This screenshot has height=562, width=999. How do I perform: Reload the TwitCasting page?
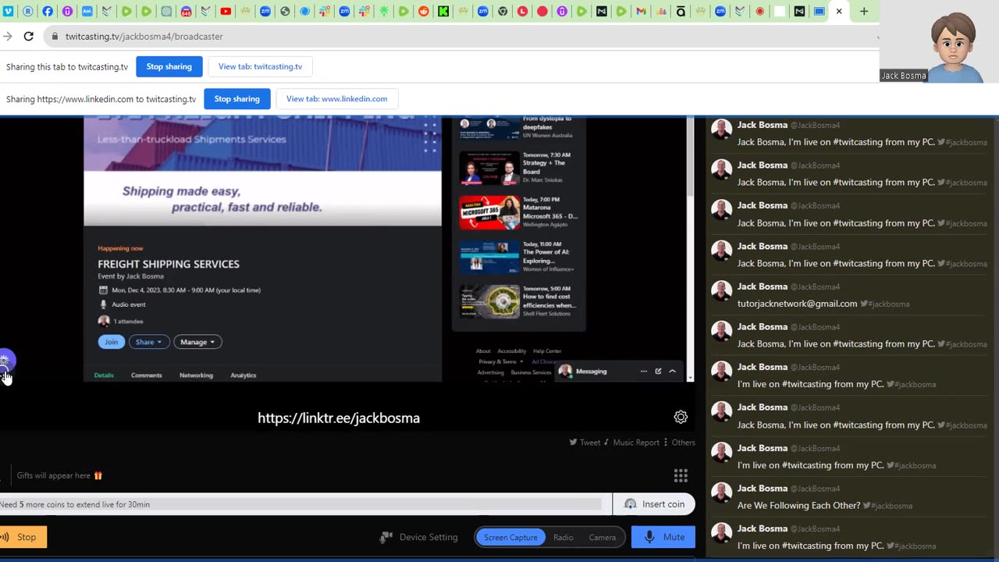(x=28, y=36)
